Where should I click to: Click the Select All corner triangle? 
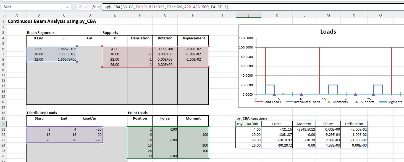pos(3,16)
